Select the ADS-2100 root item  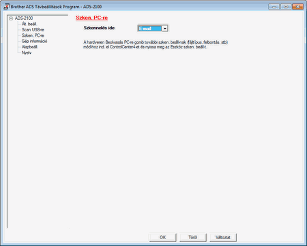pos(24,18)
